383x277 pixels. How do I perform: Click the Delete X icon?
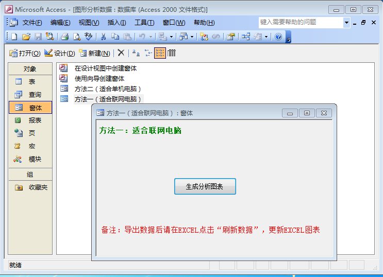[x=121, y=53]
